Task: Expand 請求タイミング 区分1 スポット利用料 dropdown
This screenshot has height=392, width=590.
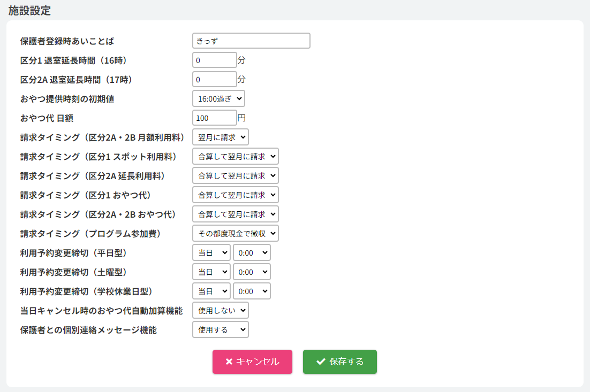Action: point(235,156)
